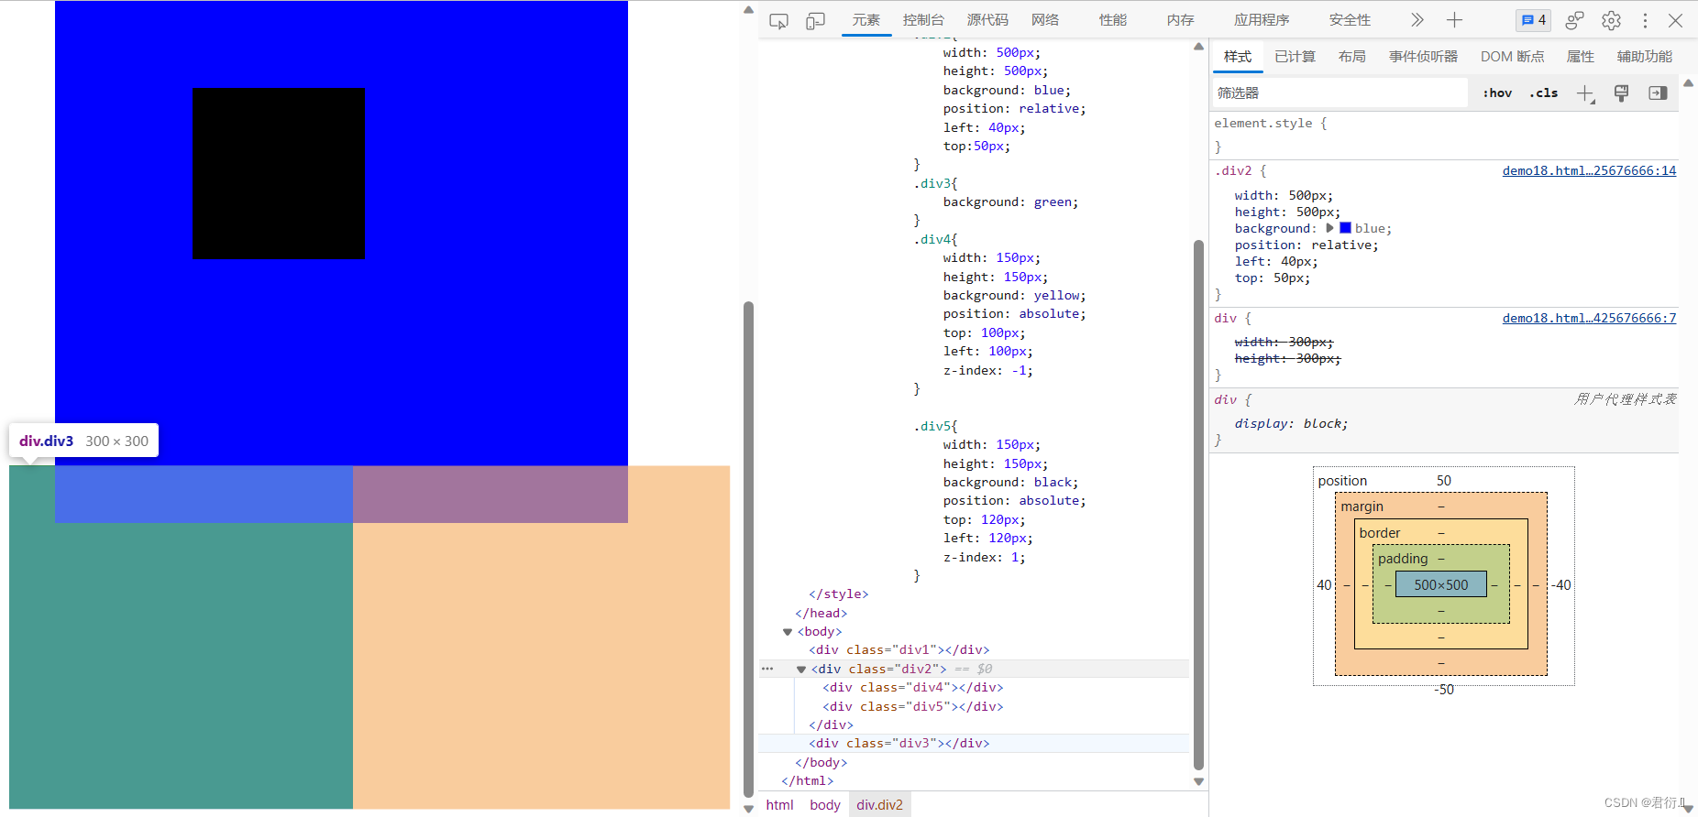1698x817 pixels.
Task: Click the border label in box model
Action: click(1380, 533)
